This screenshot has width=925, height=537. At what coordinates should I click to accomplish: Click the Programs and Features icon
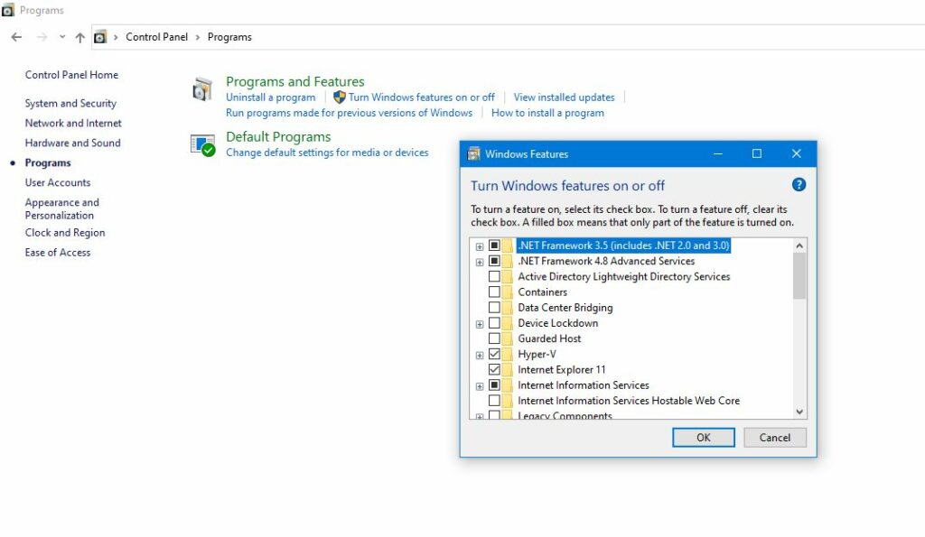click(x=202, y=89)
